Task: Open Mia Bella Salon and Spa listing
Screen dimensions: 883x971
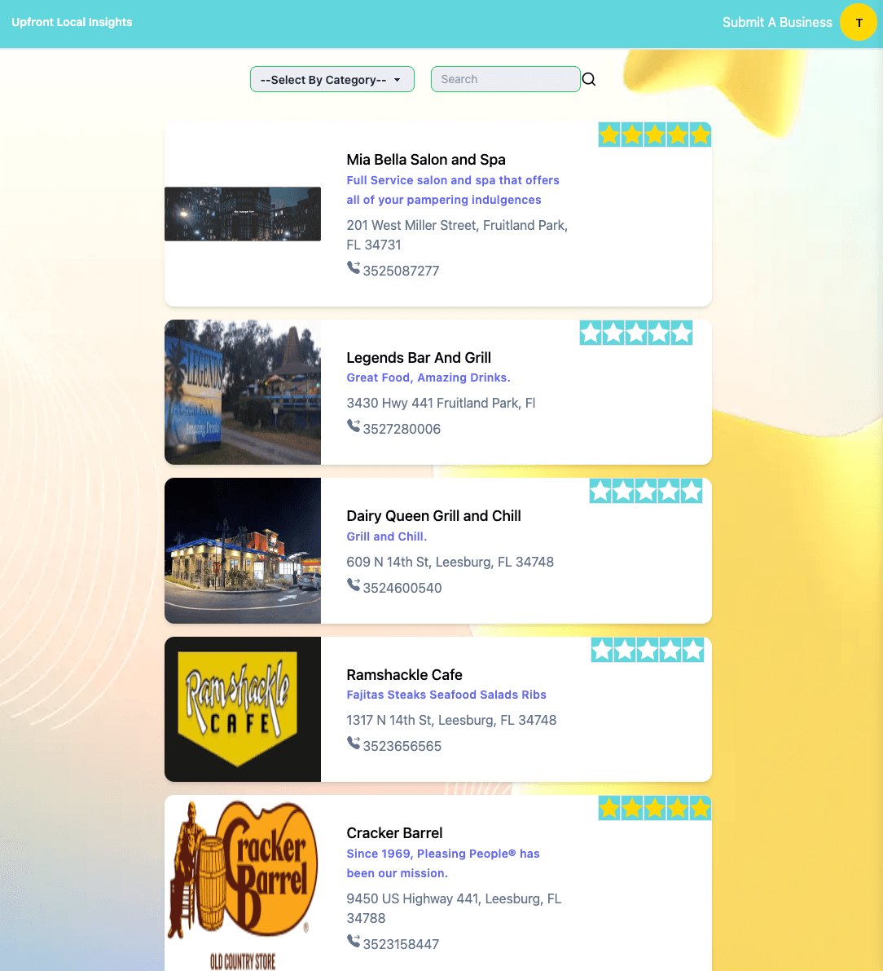Action: [x=426, y=160]
